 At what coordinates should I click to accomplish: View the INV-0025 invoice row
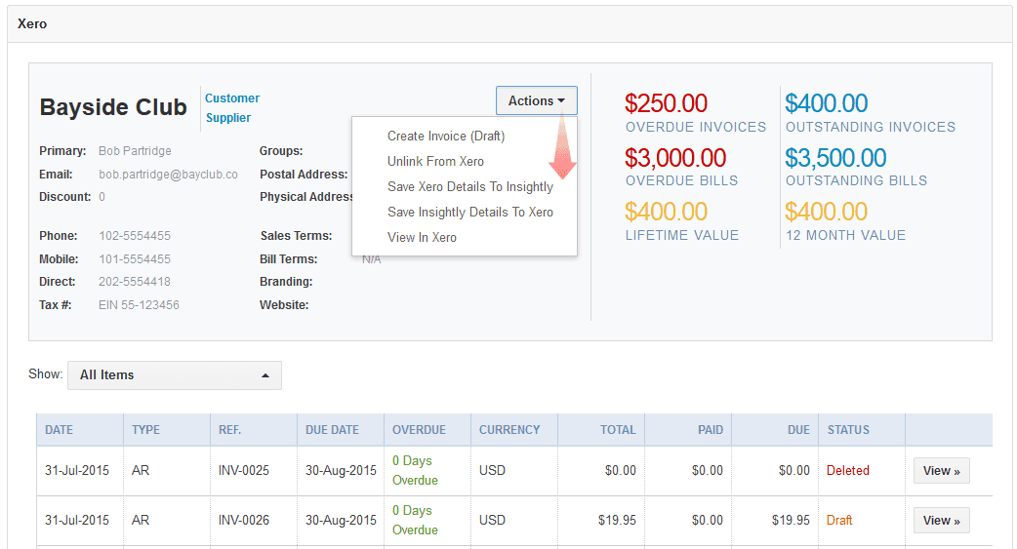coord(941,471)
